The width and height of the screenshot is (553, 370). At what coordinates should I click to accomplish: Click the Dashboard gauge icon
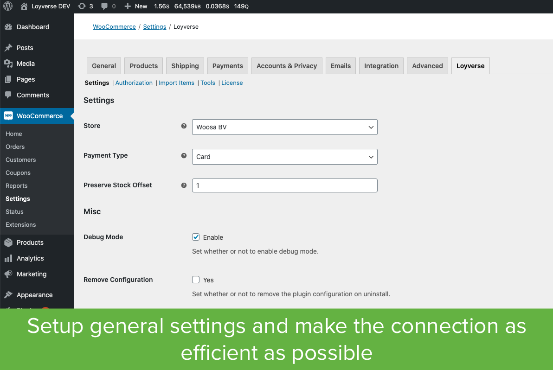pos(8,27)
